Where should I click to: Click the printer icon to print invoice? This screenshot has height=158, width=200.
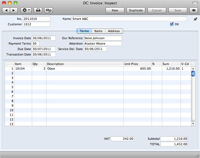coord(38,10)
